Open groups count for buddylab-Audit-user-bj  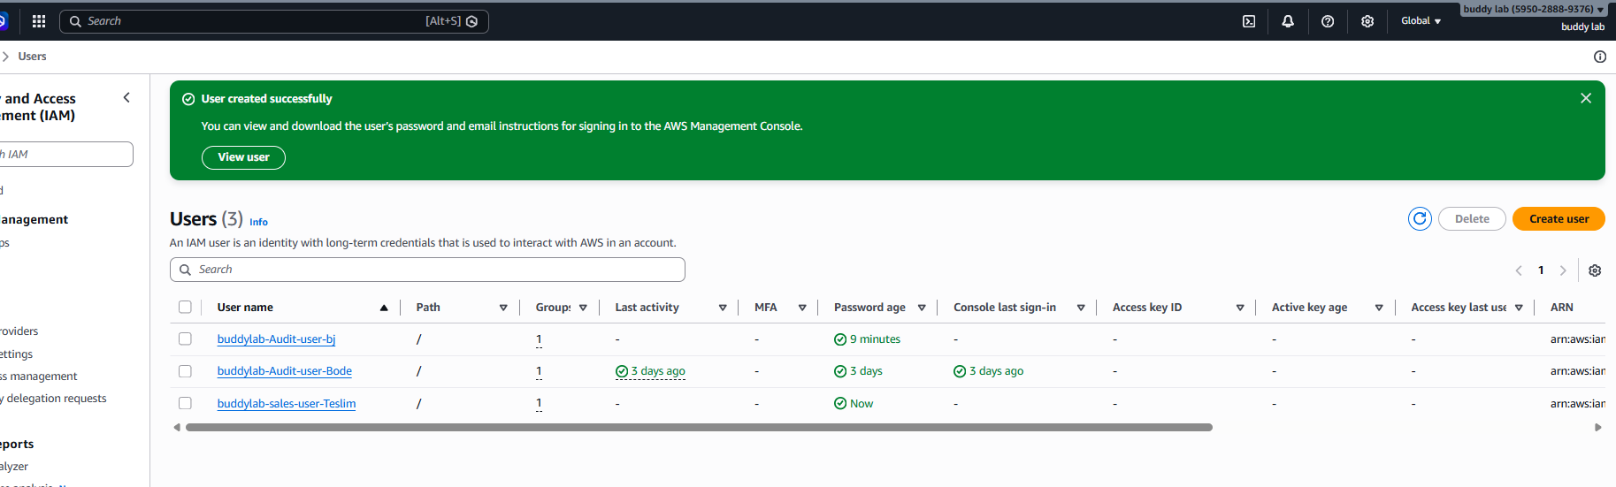539,339
